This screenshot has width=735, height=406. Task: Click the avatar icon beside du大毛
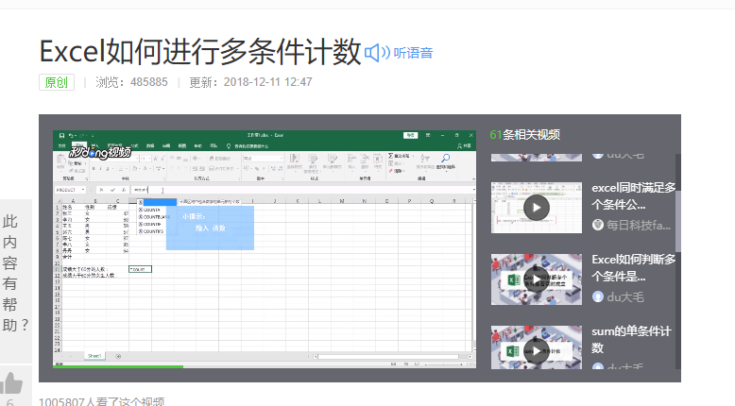pos(598,296)
